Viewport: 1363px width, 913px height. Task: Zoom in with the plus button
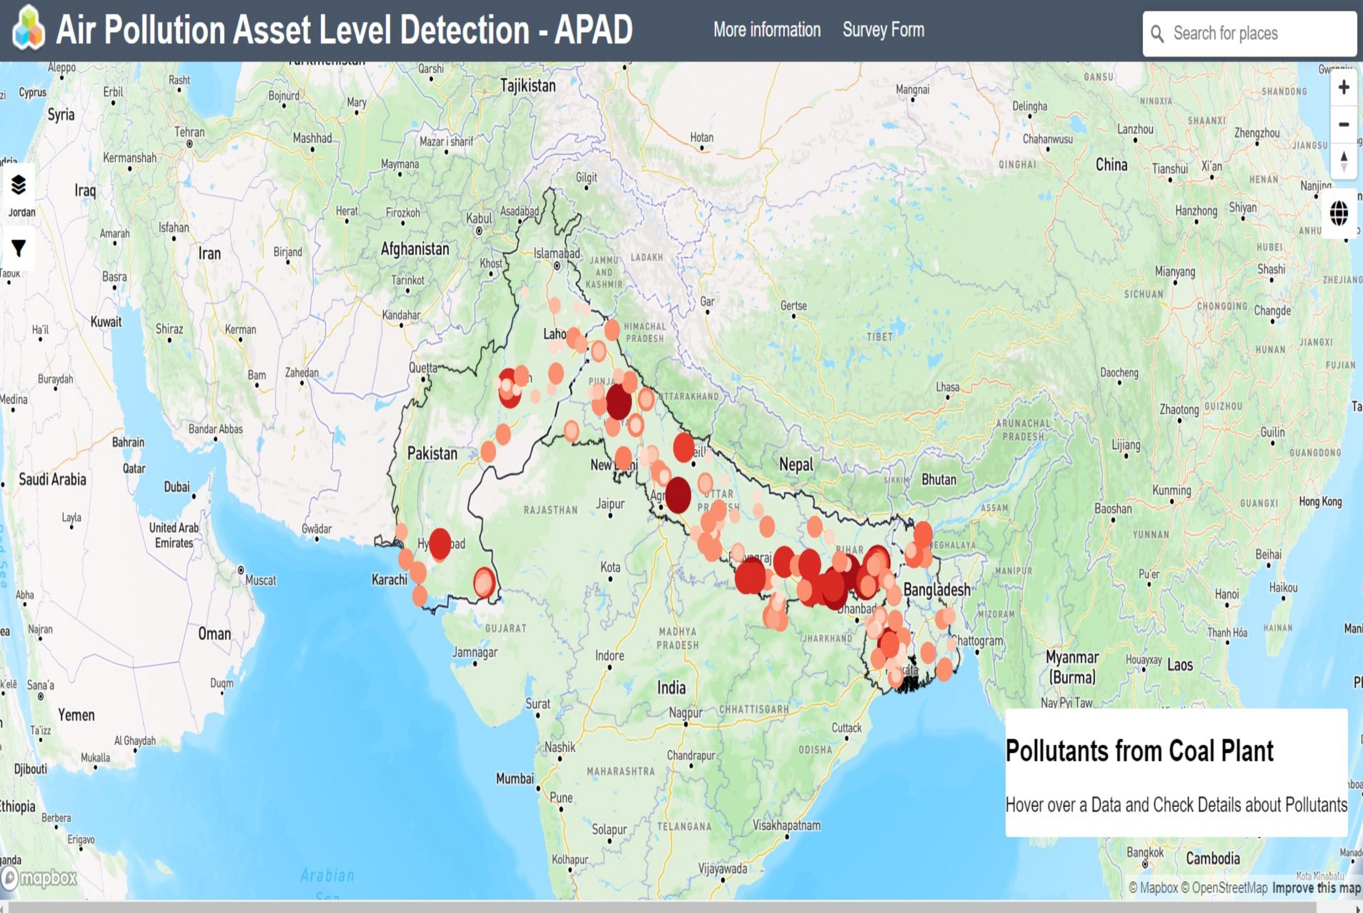1344,87
